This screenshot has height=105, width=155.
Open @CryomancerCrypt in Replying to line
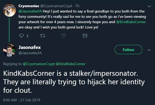[39, 64]
